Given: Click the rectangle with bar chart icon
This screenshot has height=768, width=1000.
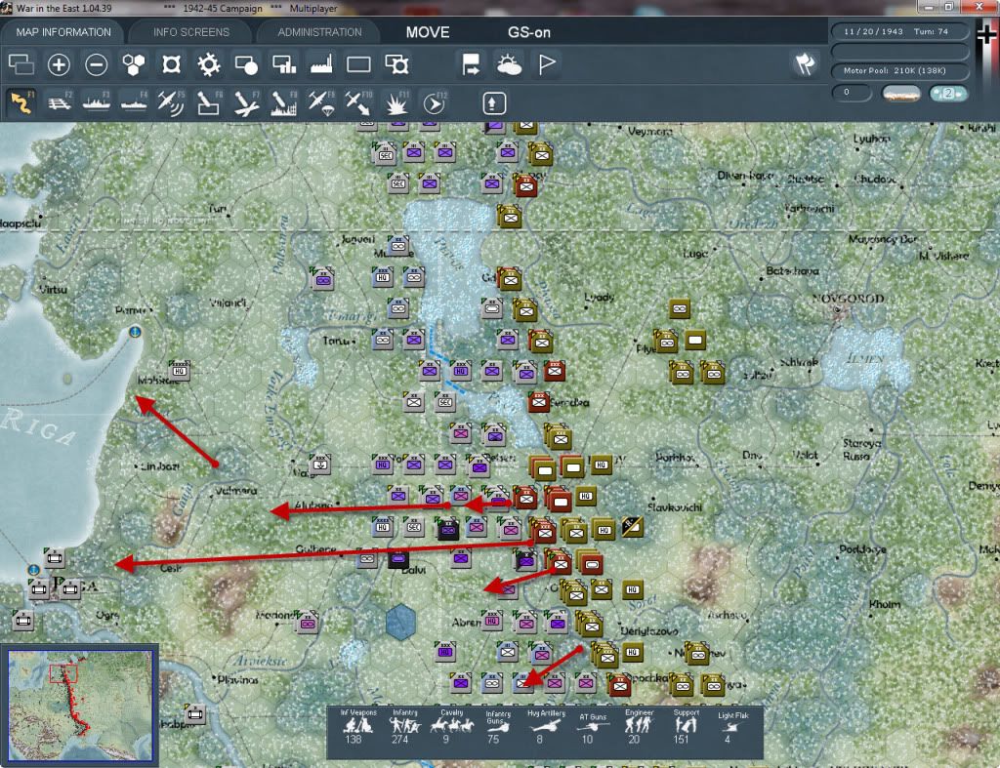Looking at the screenshot, I should click(284, 64).
